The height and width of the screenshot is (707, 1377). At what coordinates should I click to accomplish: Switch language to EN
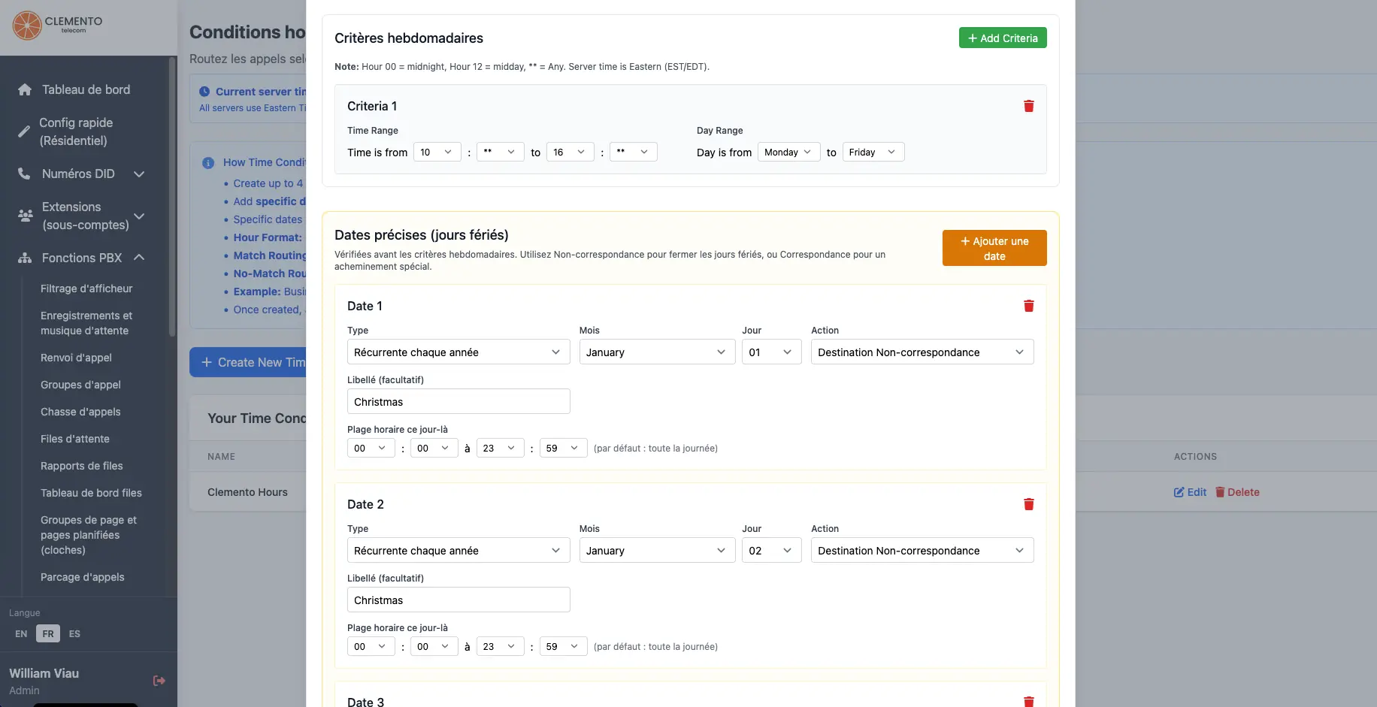(x=21, y=633)
